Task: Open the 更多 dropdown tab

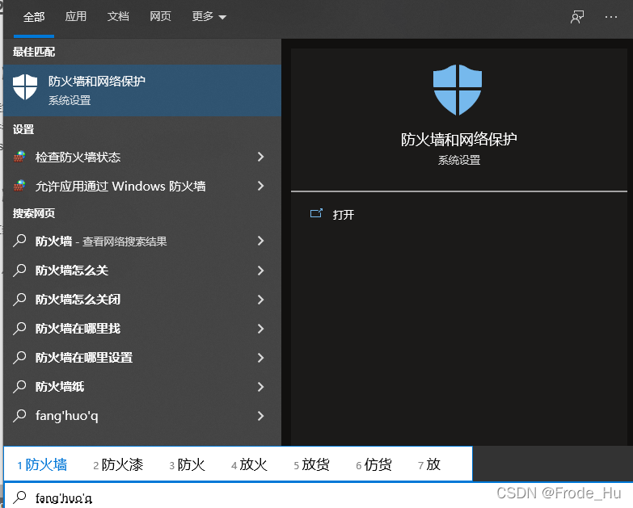Action: pos(209,16)
